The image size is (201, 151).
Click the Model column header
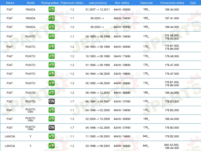click(x=31, y=3)
